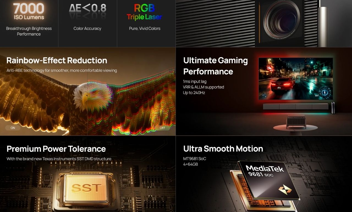Click the 'Color Accuracy' caption
Screen dimensions: 352x212
click(x=87, y=28)
